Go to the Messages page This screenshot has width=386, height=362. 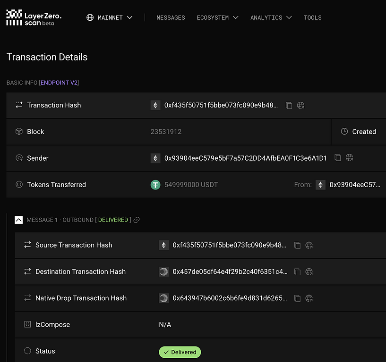click(x=171, y=17)
